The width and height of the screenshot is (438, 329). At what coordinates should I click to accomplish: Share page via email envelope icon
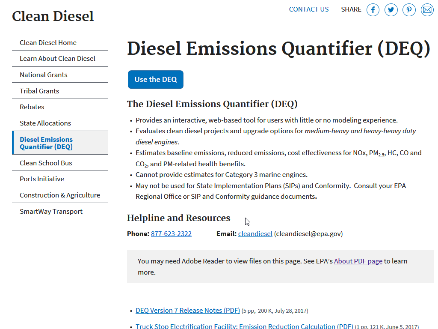(x=427, y=9)
